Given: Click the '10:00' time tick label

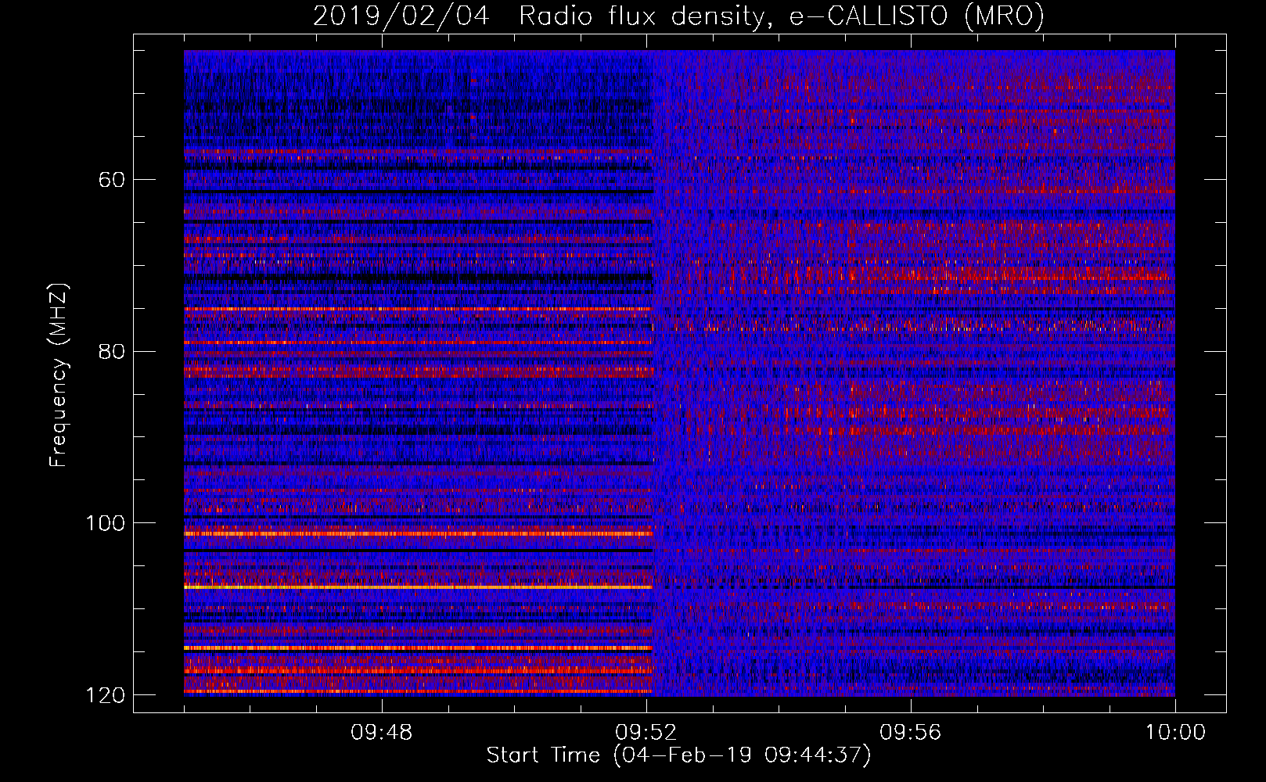Looking at the screenshot, I should tap(1175, 733).
